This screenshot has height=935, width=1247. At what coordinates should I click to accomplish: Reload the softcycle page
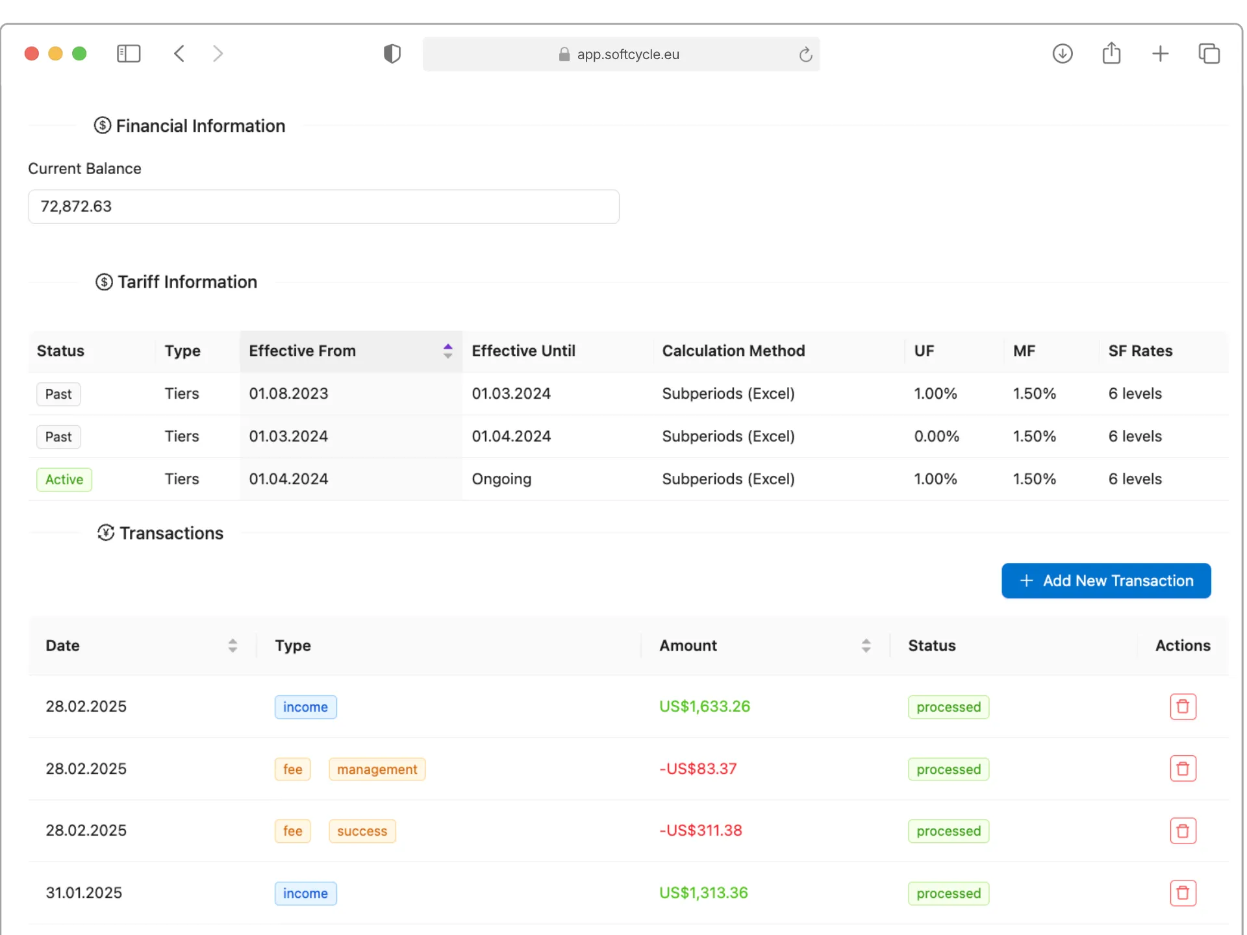coord(805,55)
